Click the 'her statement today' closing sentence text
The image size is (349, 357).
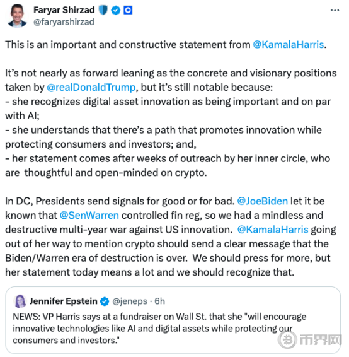point(150,272)
